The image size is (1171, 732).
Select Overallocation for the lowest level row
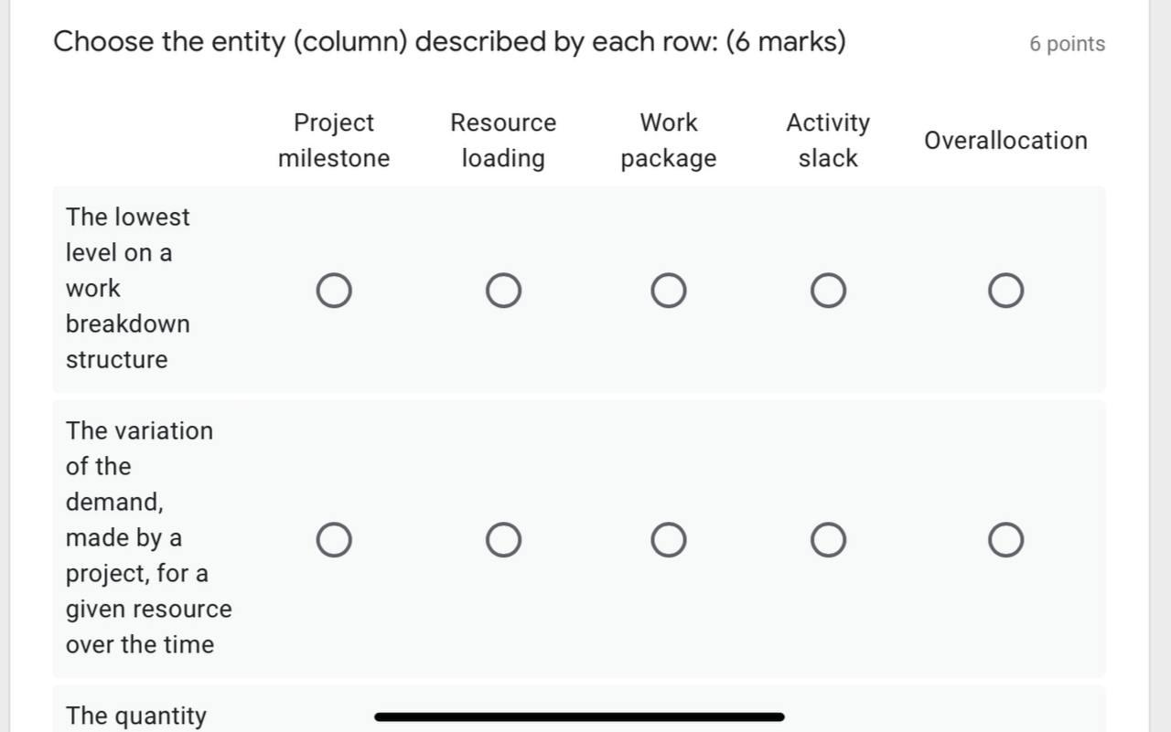click(1004, 290)
